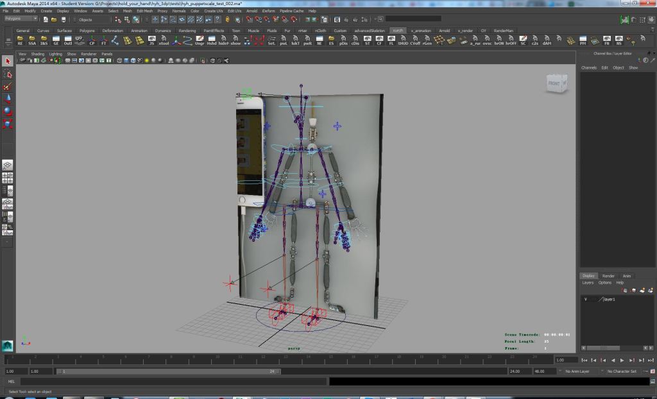Click the tHUD shelf icon
The image size is (657, 399).
point(403,40)
